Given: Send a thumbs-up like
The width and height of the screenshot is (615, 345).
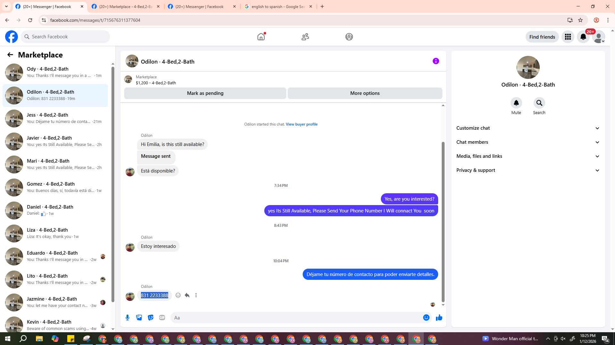Looking at the screenshot, I should click(439, 318).
